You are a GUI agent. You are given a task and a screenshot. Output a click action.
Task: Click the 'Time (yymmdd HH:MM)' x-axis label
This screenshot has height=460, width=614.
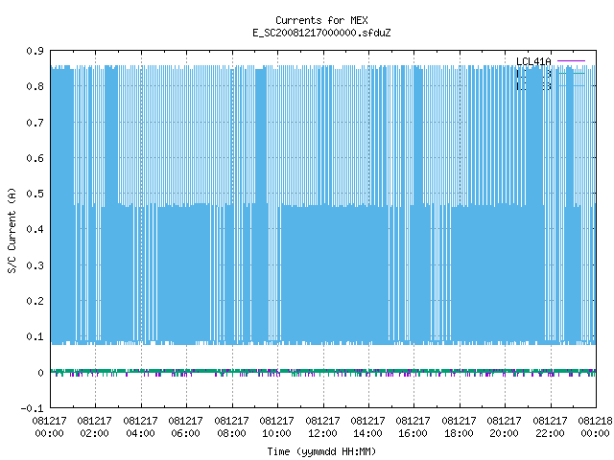click(321, 451)
